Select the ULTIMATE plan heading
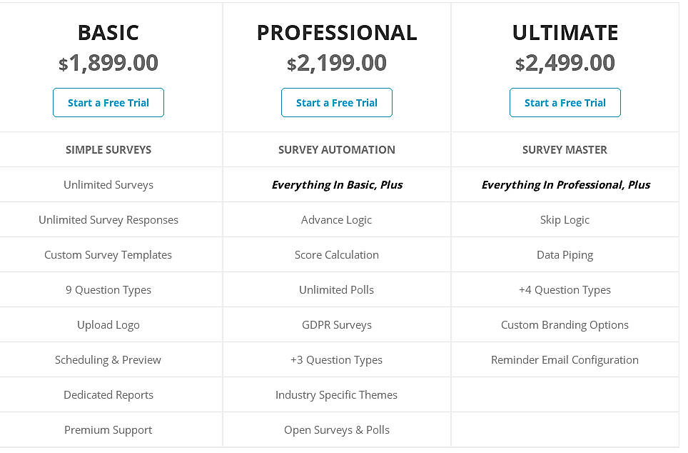 pos(565,32)
